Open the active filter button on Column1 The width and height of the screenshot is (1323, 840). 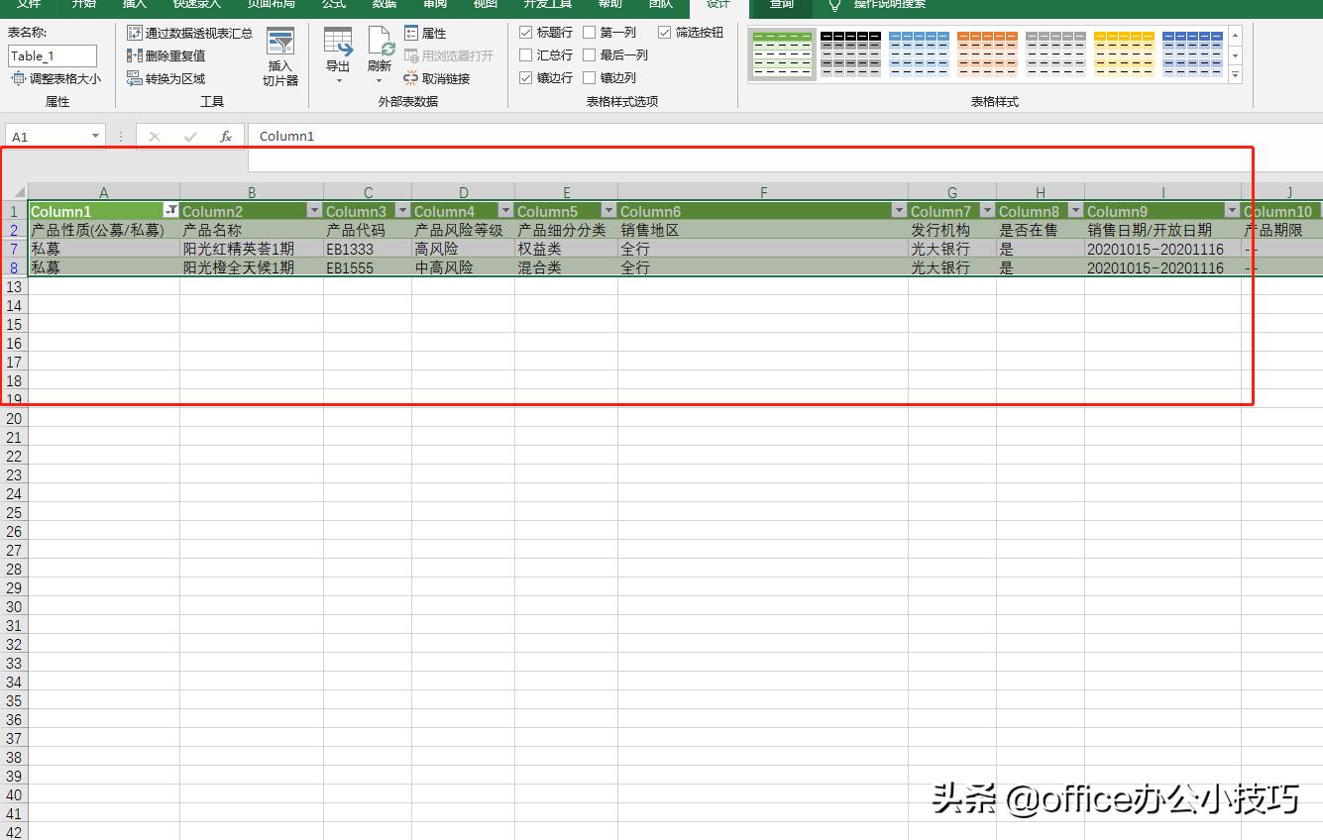point(171,210)
